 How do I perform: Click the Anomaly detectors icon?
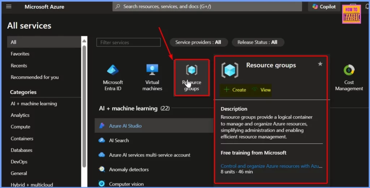pos(102,169)
